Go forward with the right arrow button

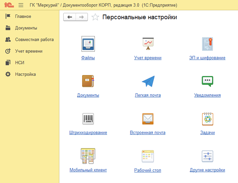(x=82, y=17)
